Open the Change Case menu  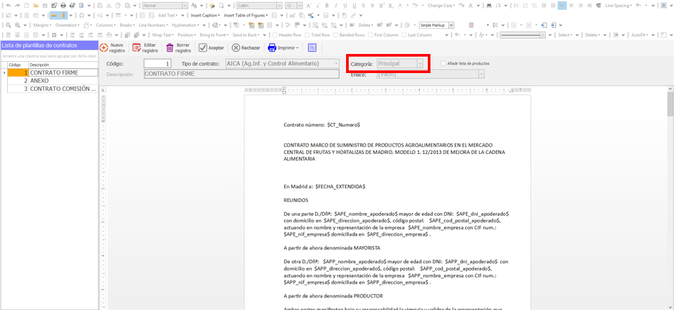(x=444, y=5)
